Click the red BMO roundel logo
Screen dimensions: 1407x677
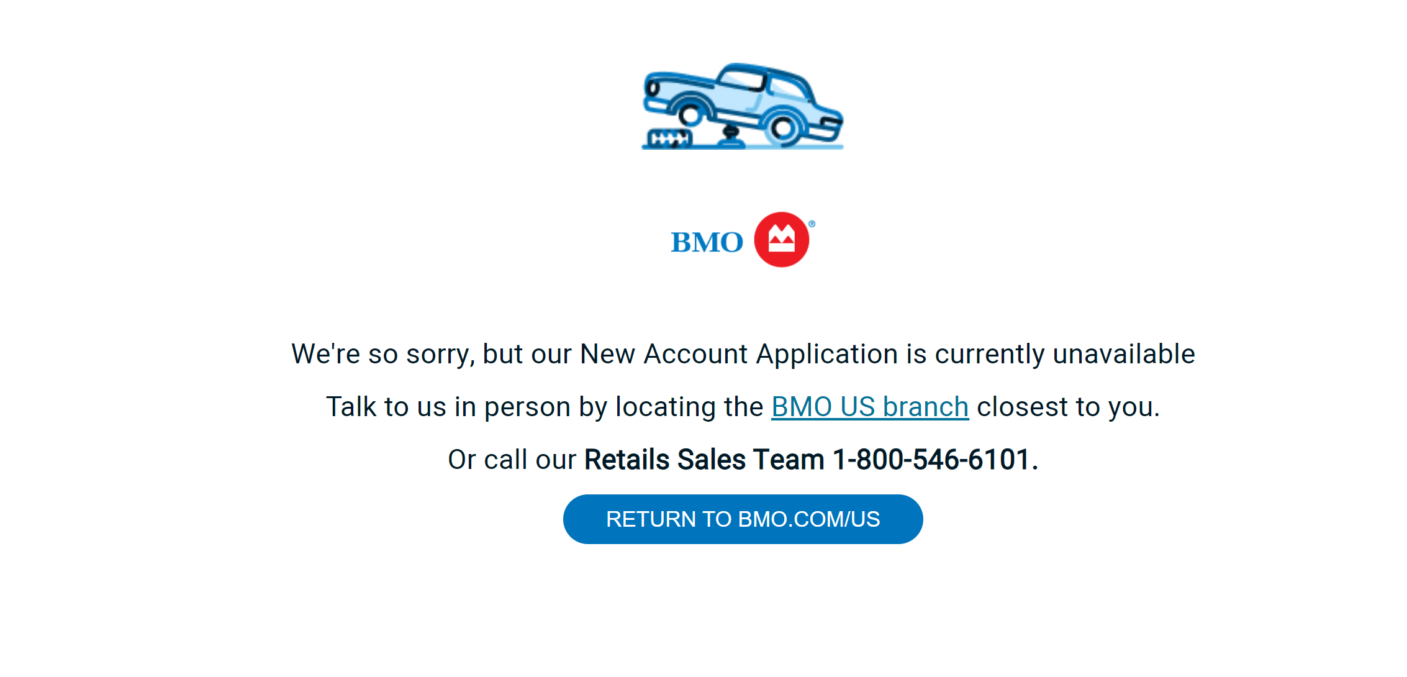point(781,240)
